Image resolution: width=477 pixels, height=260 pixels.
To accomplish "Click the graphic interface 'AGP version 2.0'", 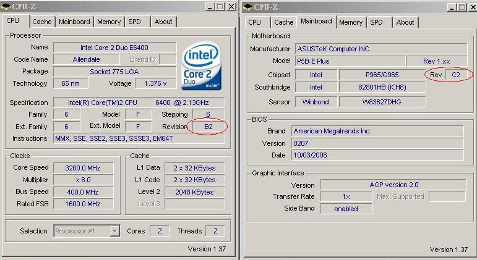I will pyautogui.click(x=393, y=185).
